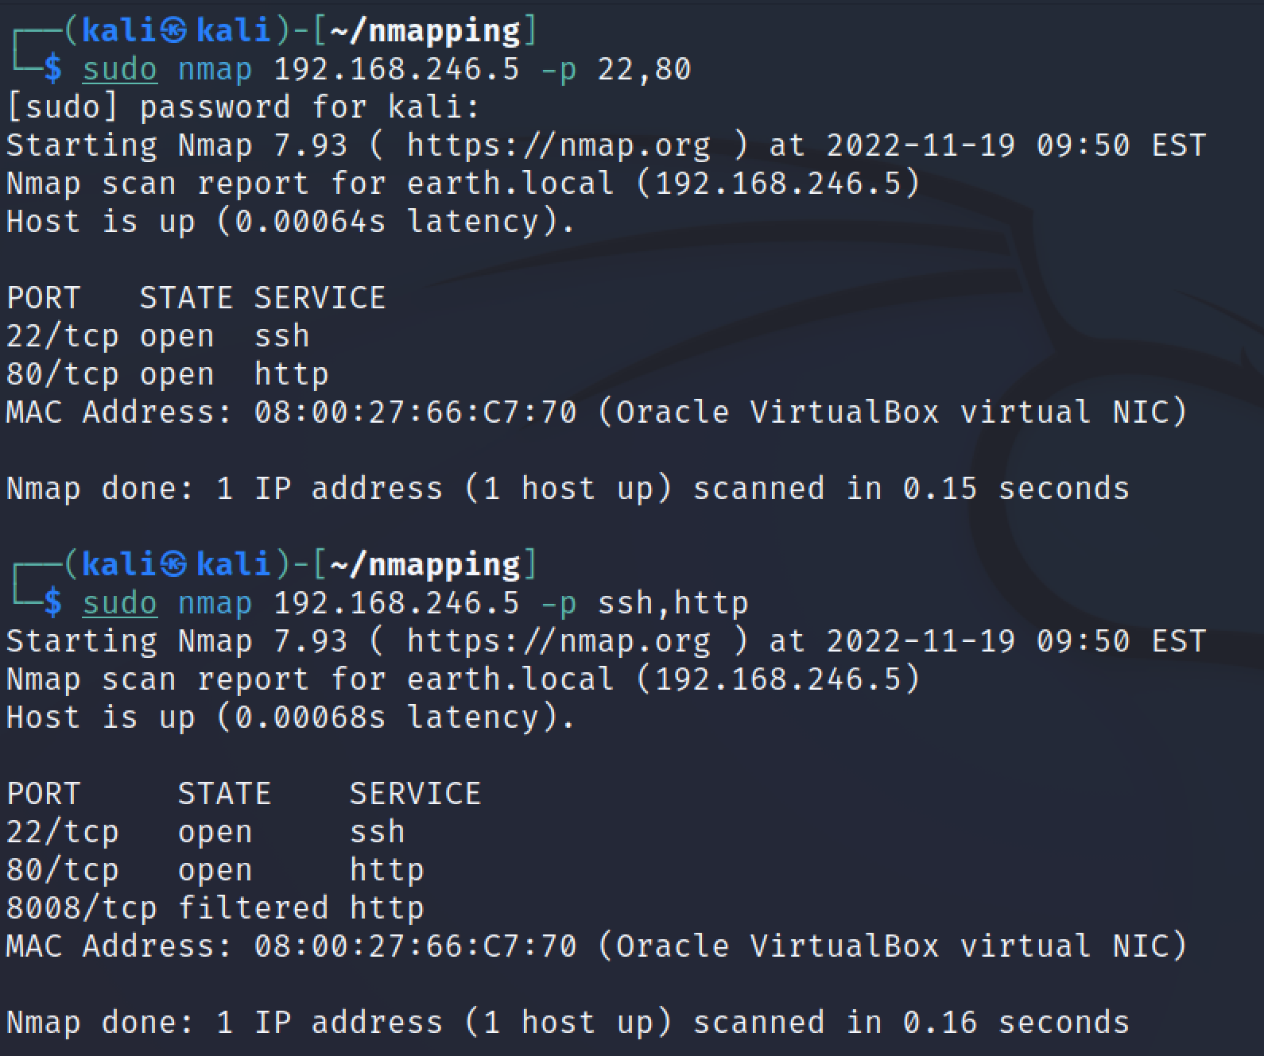The image size is (1264, 1056).
Task: Click the MAC address in first scan output
Action: click(415, 412)
